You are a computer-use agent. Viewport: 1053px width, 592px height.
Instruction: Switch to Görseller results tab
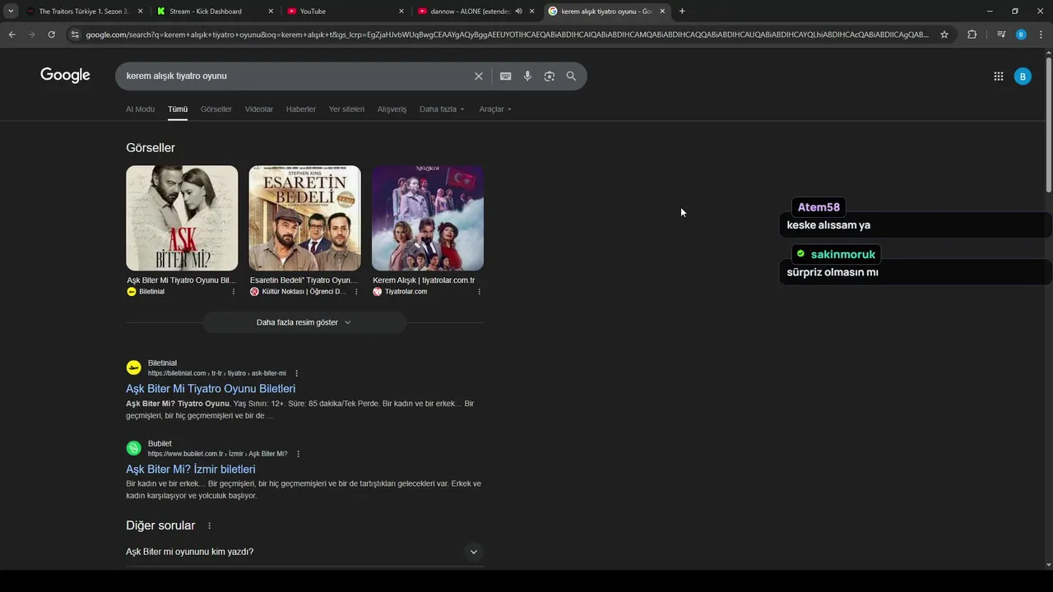pyautogui.click(x=216, y=109)
